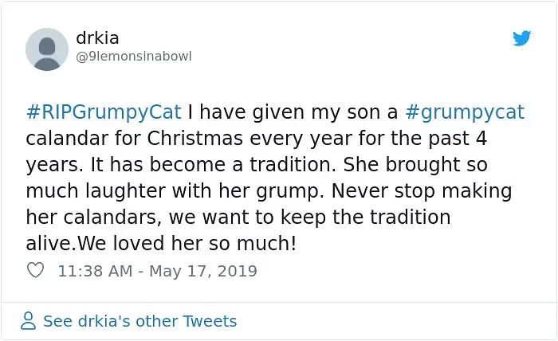
Task: Open the #grumpycat hashtag
Action: pos(465,112)
